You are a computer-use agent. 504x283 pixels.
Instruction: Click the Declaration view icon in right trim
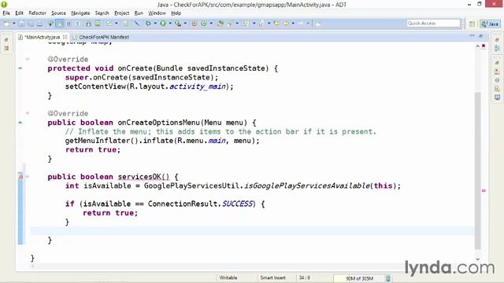point(497,89)
